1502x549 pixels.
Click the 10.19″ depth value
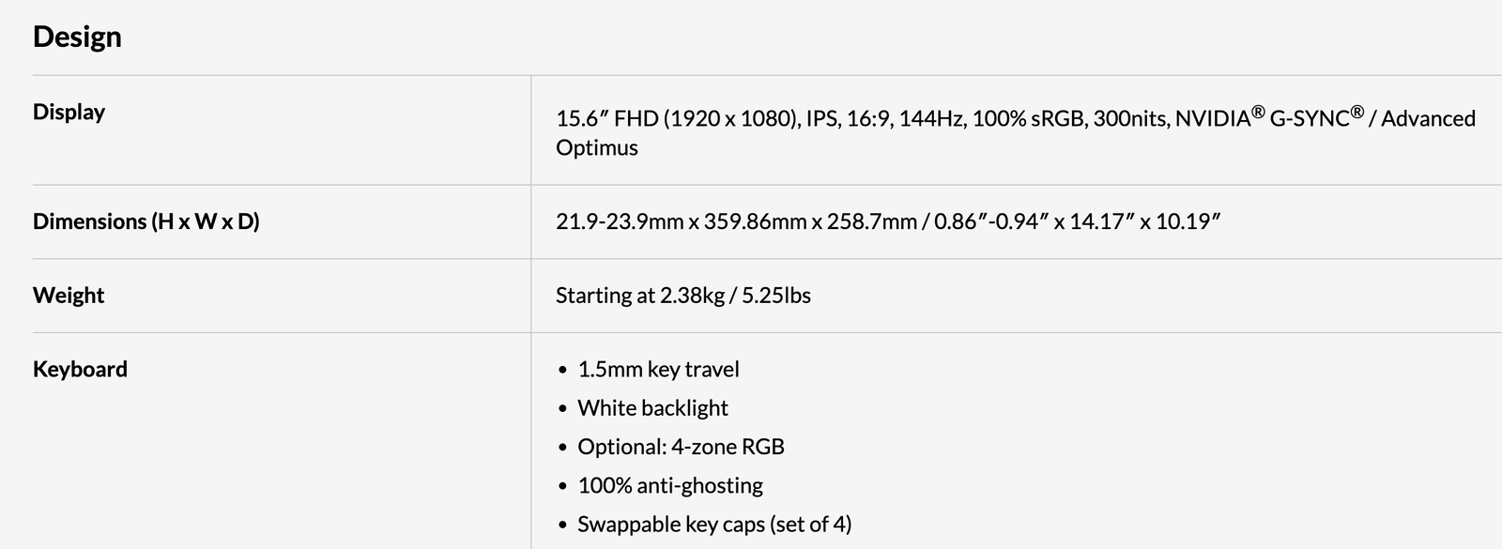click(1187, 221)
